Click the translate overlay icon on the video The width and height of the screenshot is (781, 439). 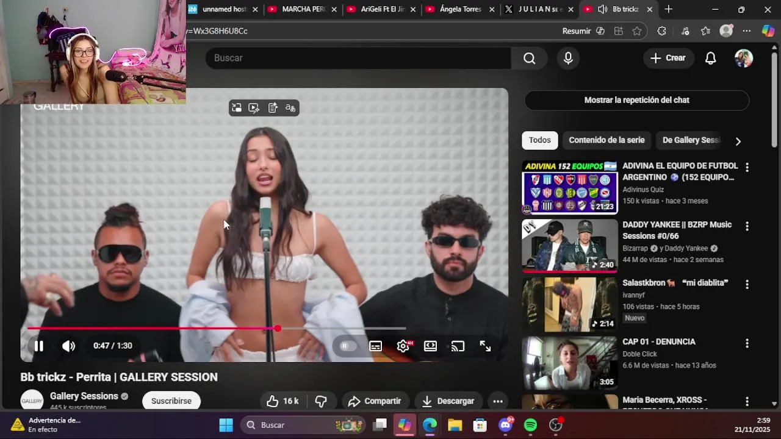[290, 108]
